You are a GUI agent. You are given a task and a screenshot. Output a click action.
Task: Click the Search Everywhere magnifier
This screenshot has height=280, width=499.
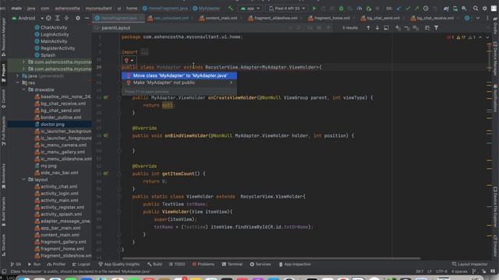tap(476, 9)
